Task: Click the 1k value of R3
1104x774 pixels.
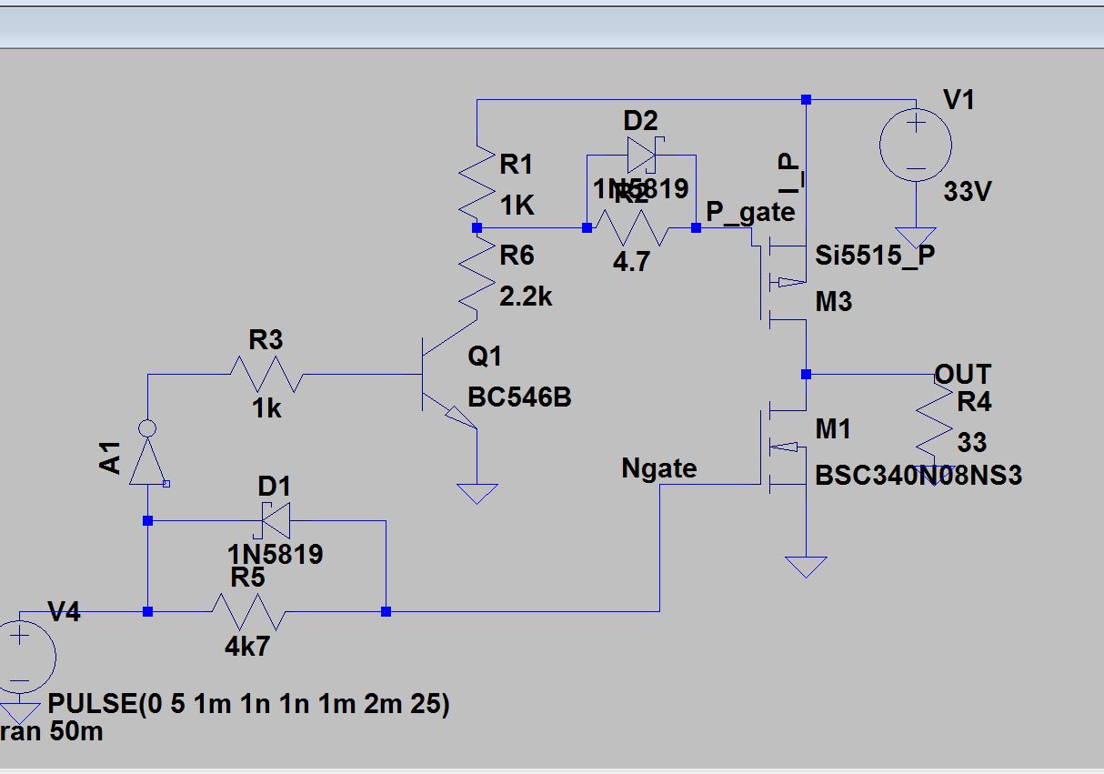Action: click(x=266, y=409)
